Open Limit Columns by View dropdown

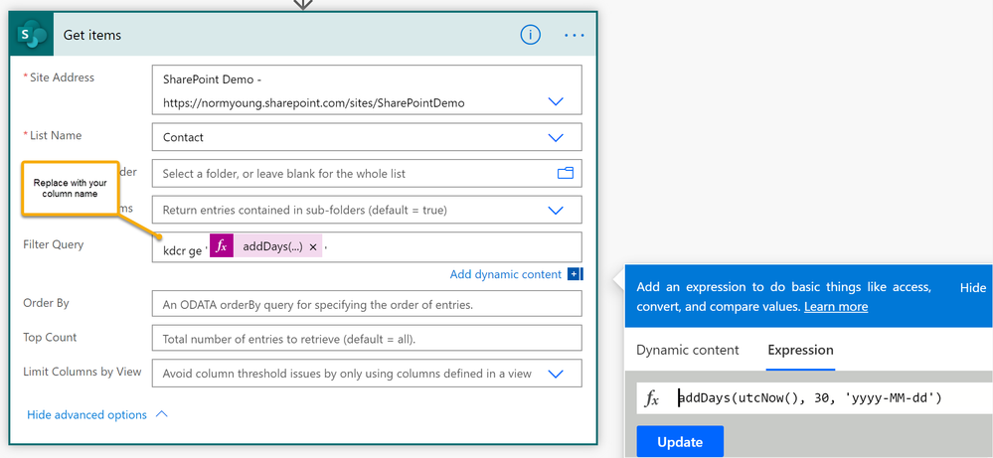coord(556,374)
